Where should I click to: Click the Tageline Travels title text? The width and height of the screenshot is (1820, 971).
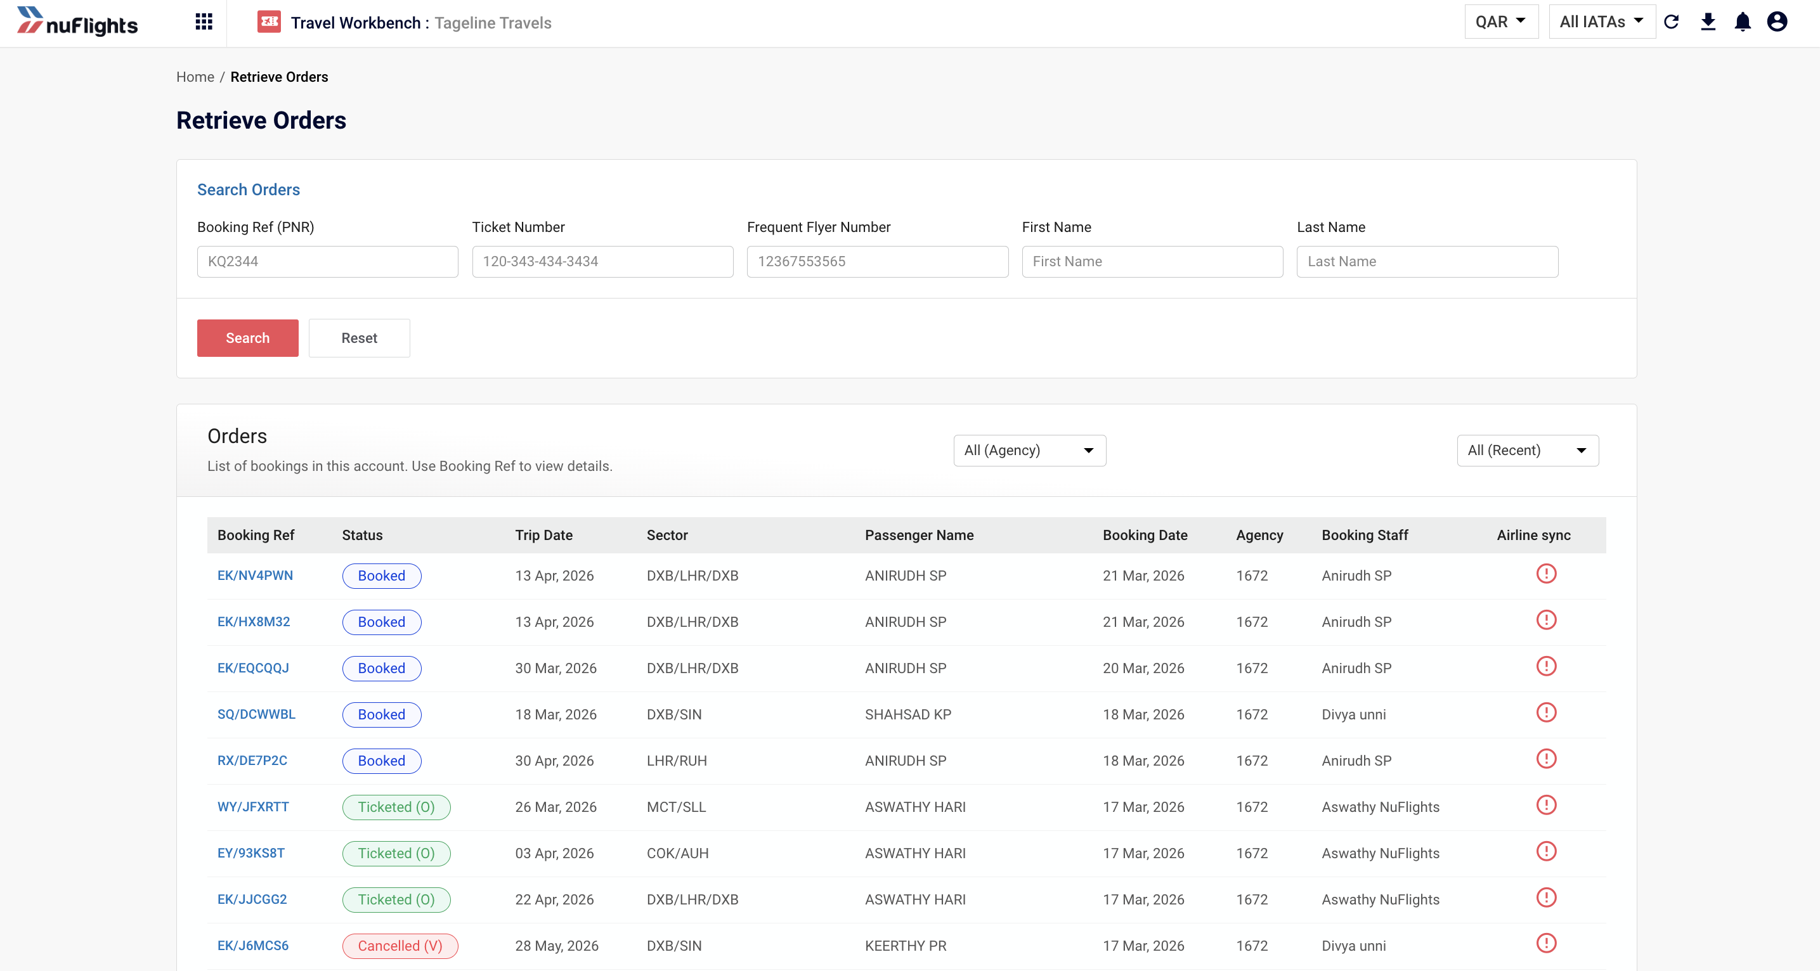(493, 23)
